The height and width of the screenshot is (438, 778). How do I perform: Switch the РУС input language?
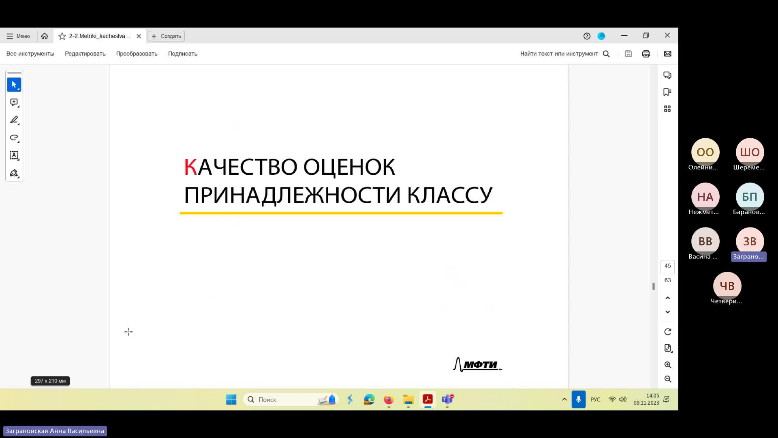595,399
